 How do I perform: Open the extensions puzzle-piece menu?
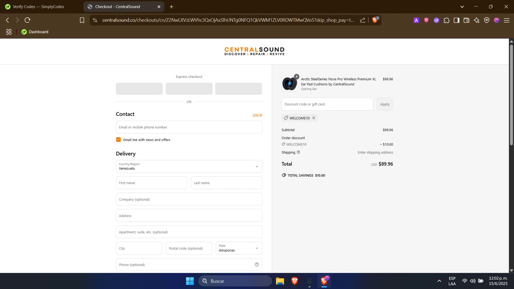tap(446, 20)
